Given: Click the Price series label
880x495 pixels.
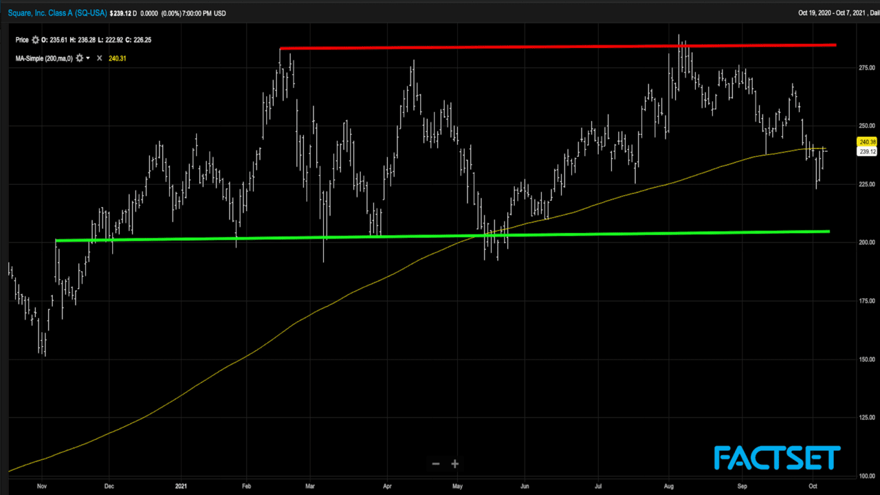Looking at the screenshot, I should pyautogui.click(x=21, y=40).
